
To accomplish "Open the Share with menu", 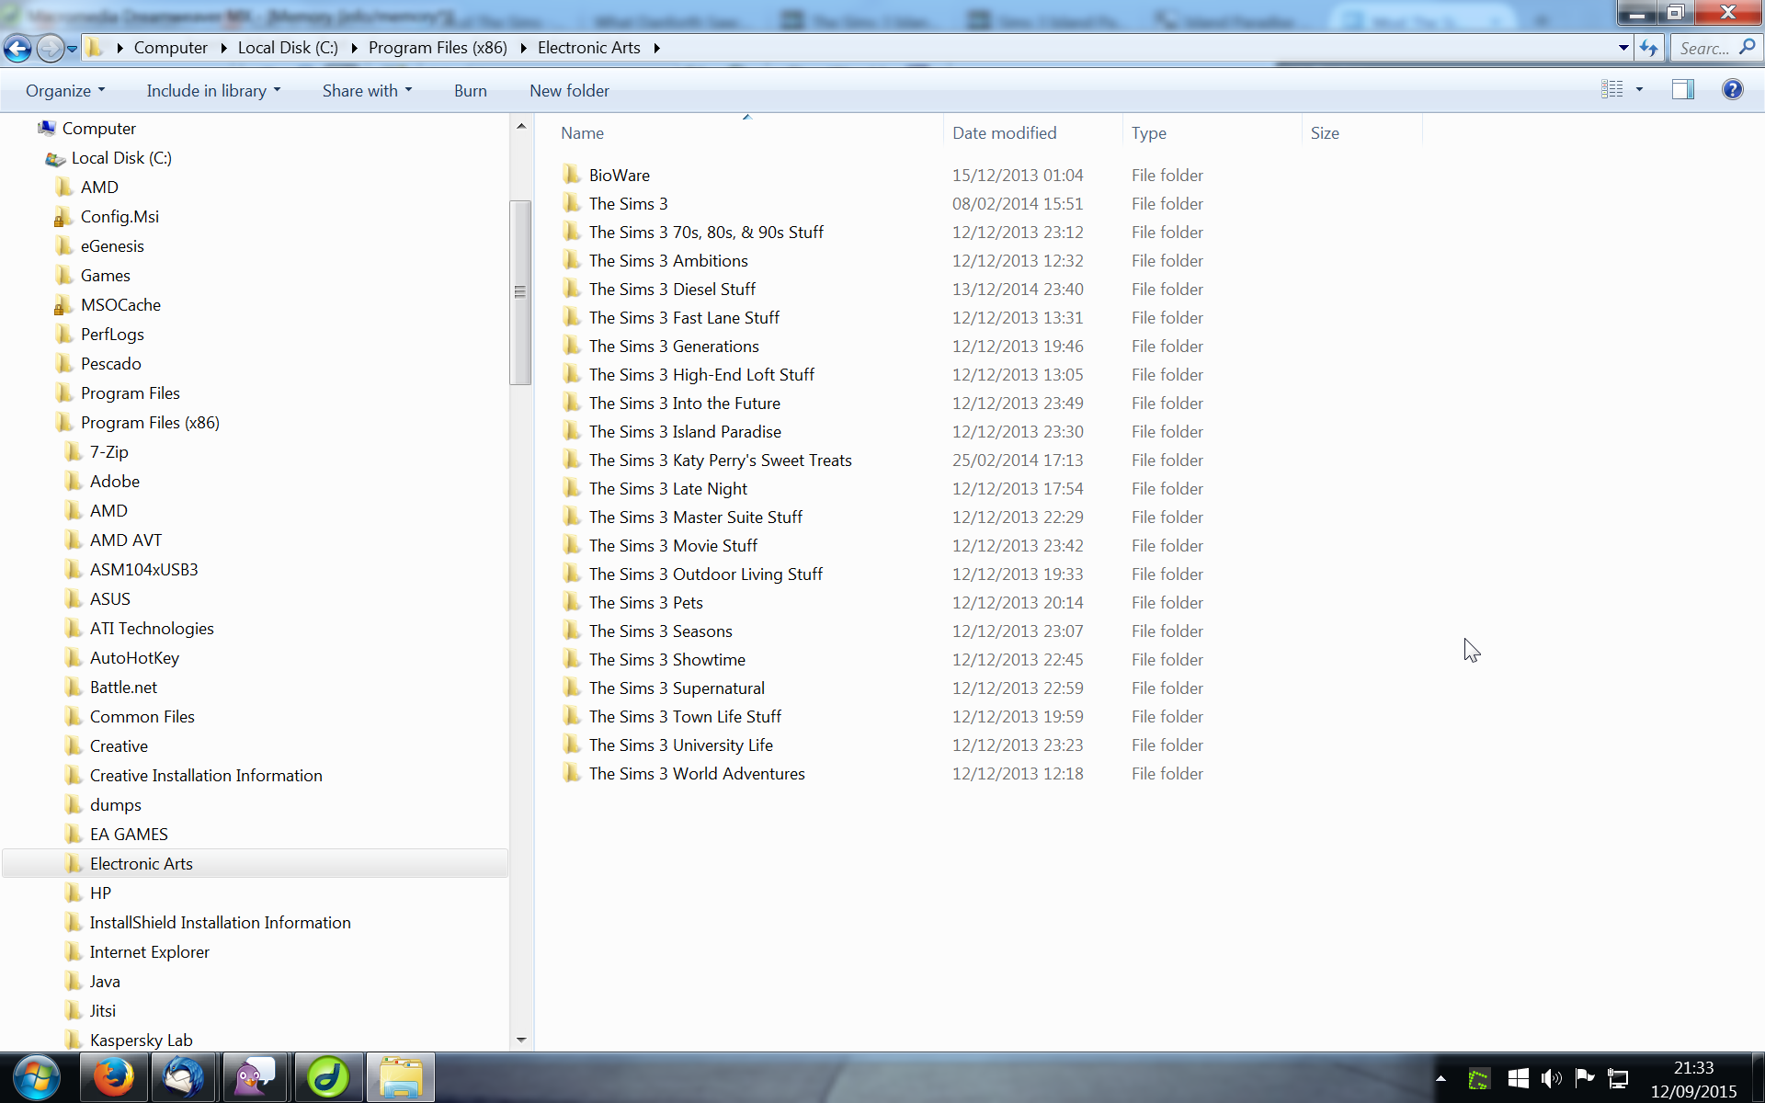I will pos(367,90).
